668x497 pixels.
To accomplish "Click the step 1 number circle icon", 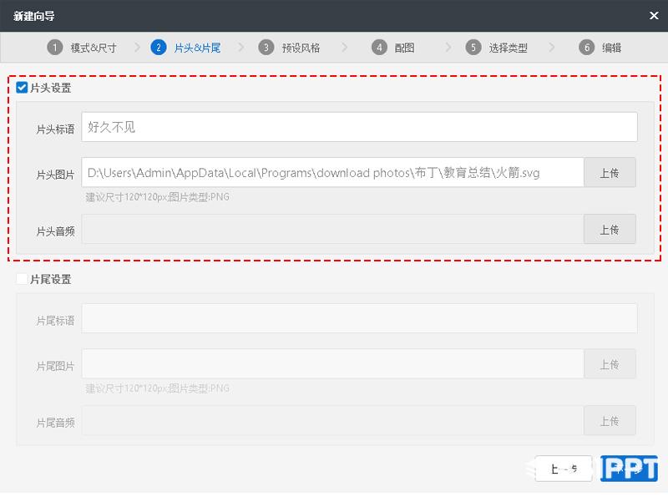I will (54, 48).
